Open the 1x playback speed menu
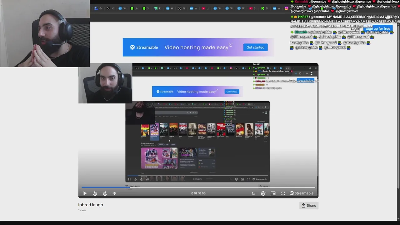The height and width of the screenshot is (225, 400). click(x=253, y=193)
